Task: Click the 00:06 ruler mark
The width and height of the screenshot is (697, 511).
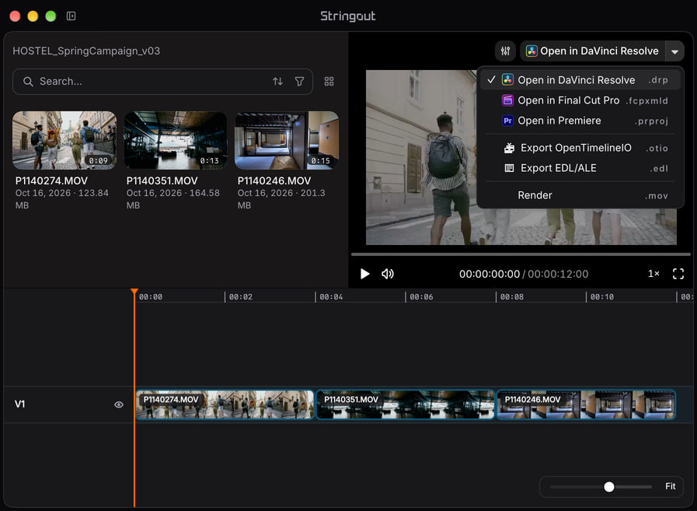Action: point(421,297)
